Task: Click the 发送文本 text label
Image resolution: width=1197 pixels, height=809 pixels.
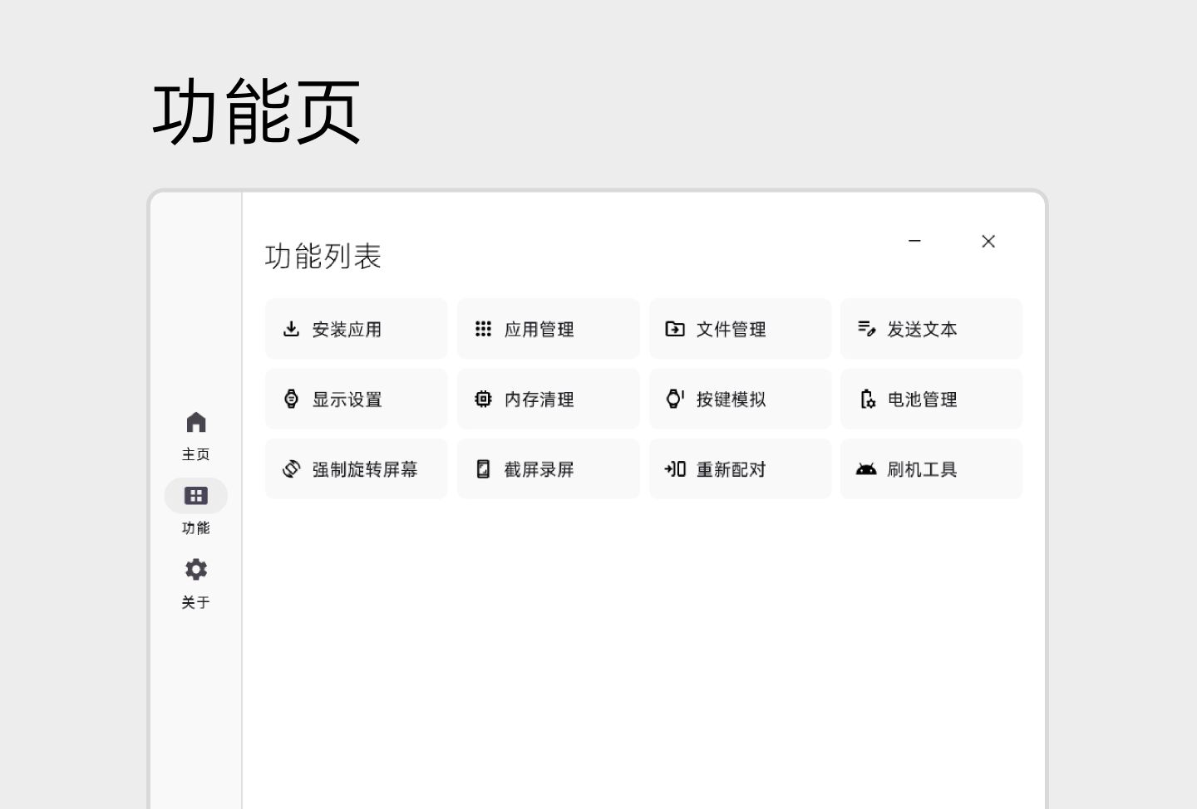Action: pyautogui.click(x=922, y=330)
